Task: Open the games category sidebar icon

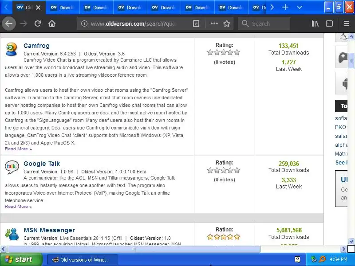Action: click(x=342, y=57)
